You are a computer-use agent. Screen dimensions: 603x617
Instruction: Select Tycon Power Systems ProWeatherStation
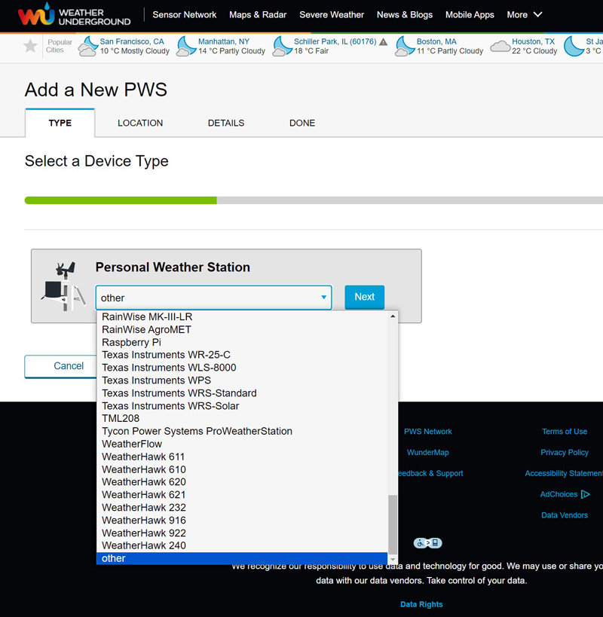(242, 431)
